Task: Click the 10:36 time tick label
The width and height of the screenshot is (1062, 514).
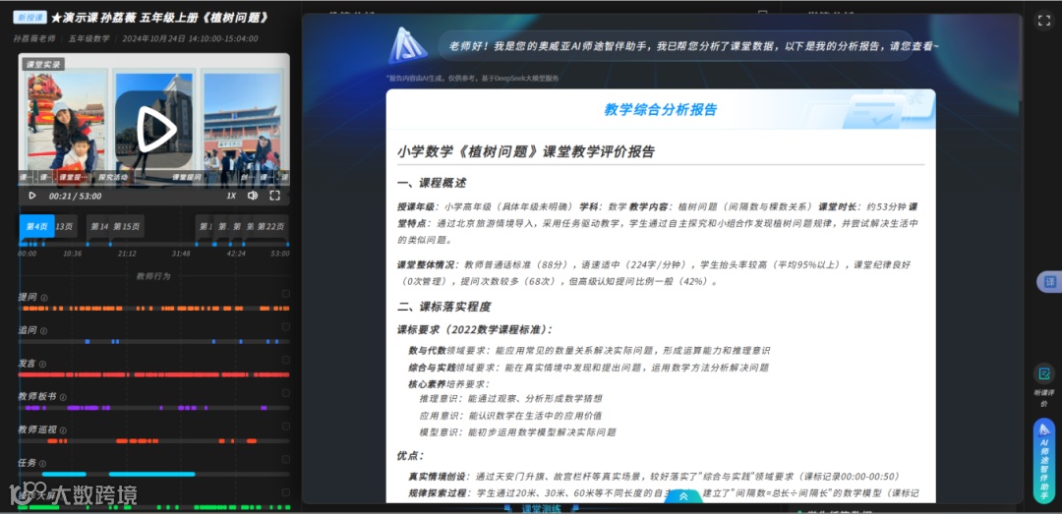Action: point(73,254)
